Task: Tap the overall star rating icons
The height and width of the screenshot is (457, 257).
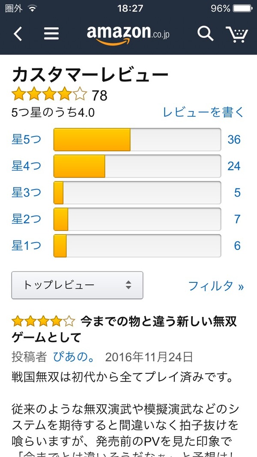Action: coord(50,94)
